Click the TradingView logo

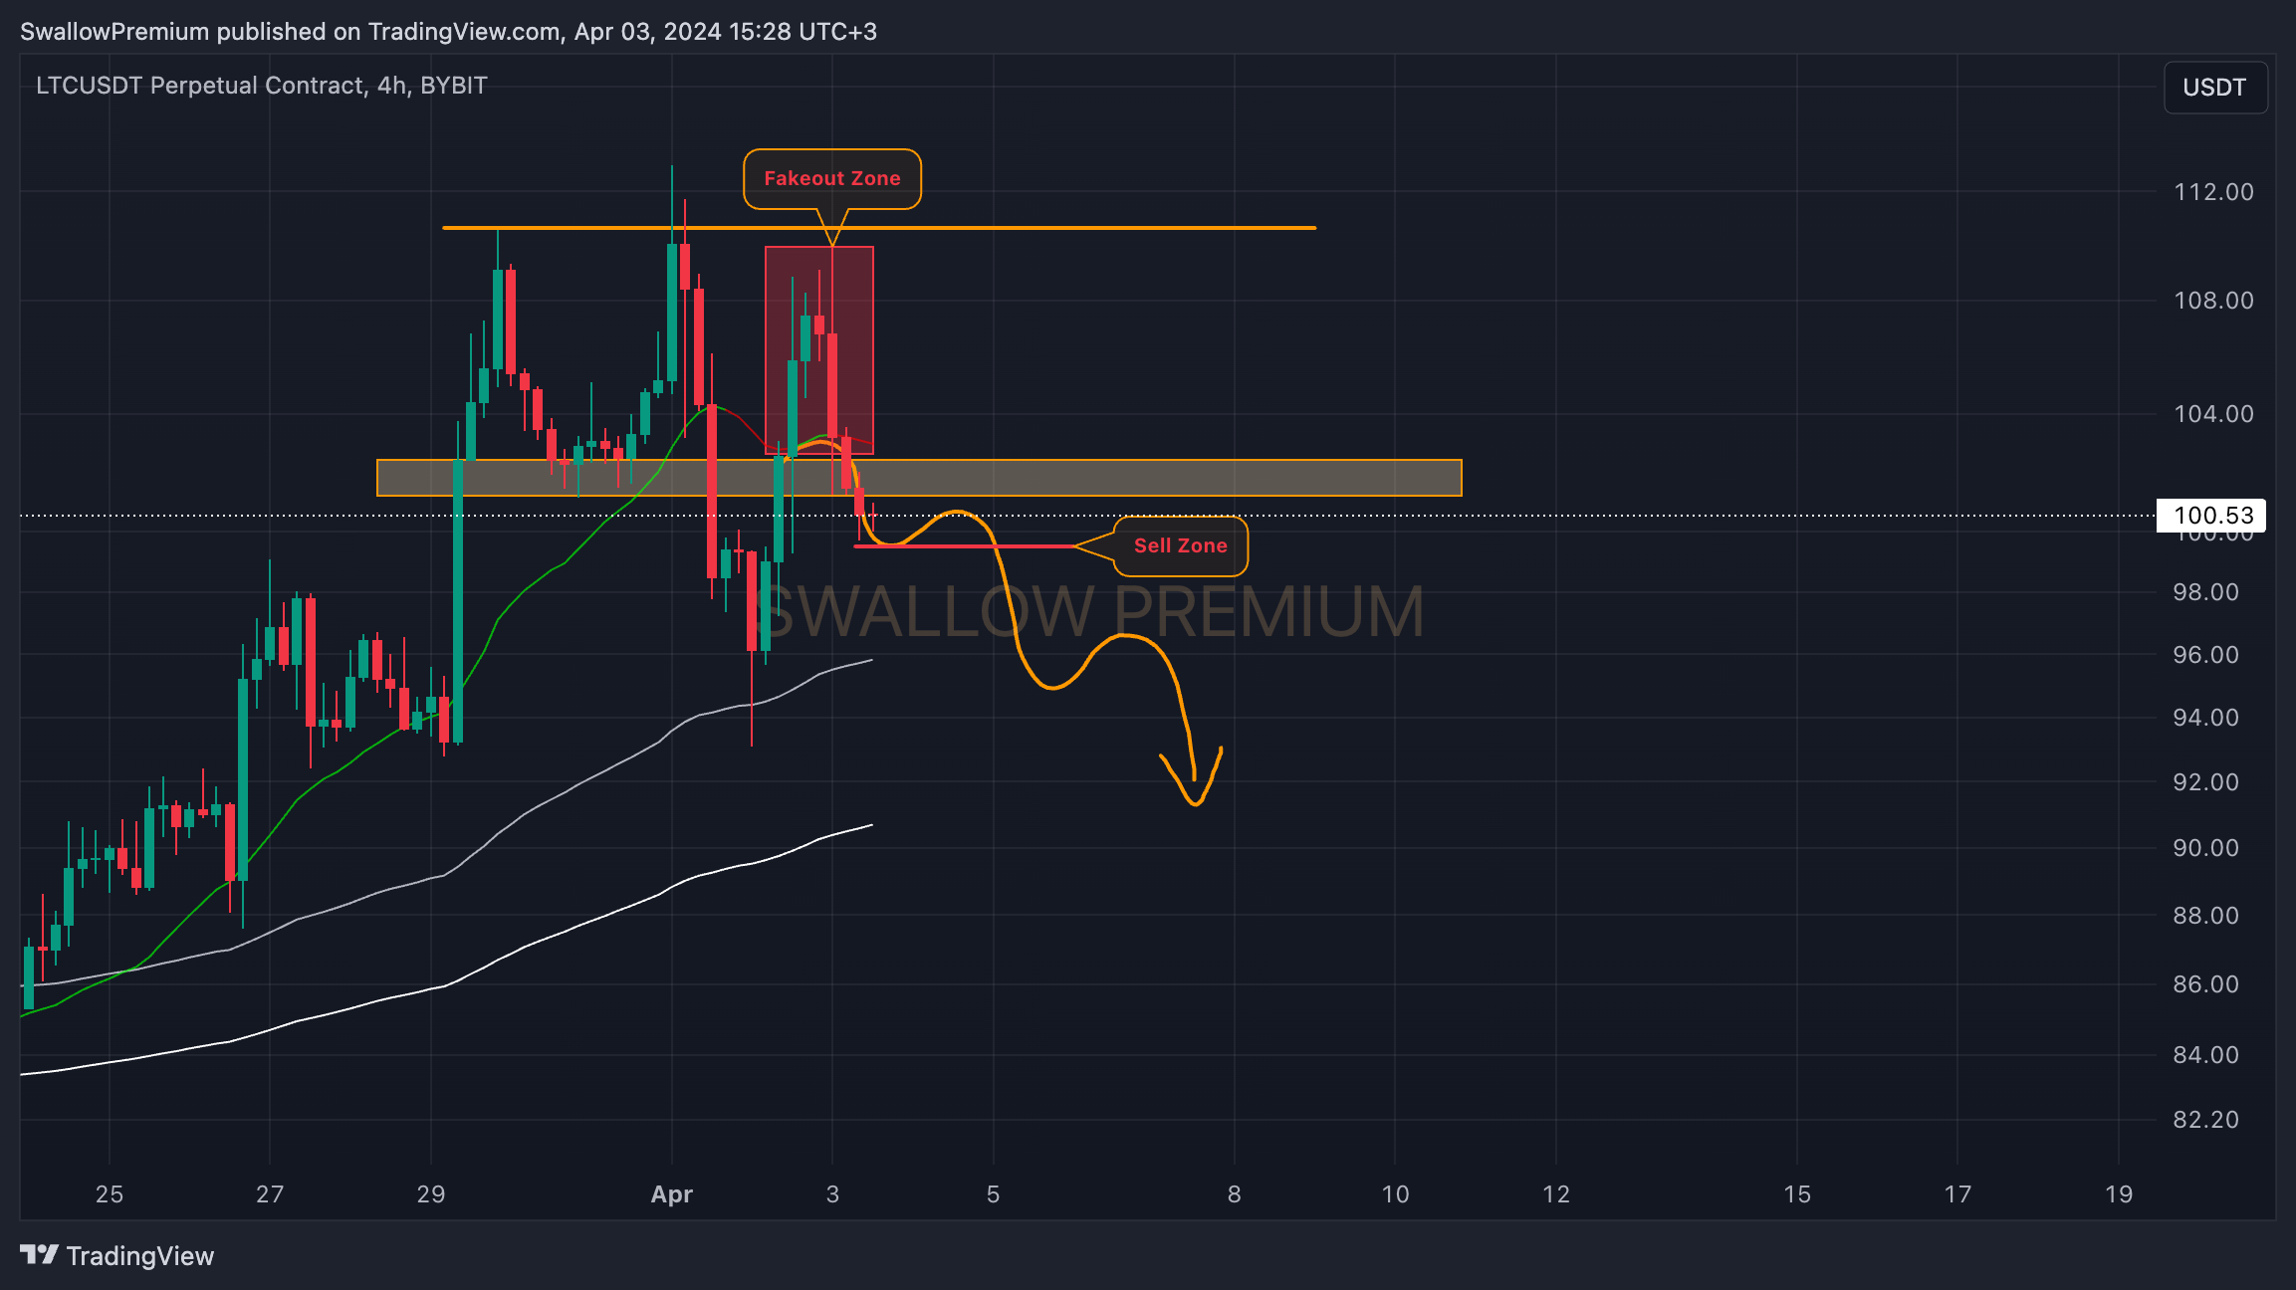117,1256
